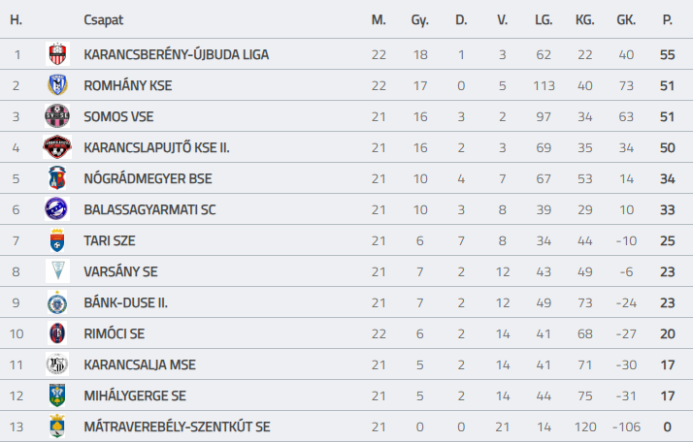Viewport: 693px width, 442px height.
Task: Open the ROMHÁNY KSE team link
Action: tap(128, 85)
